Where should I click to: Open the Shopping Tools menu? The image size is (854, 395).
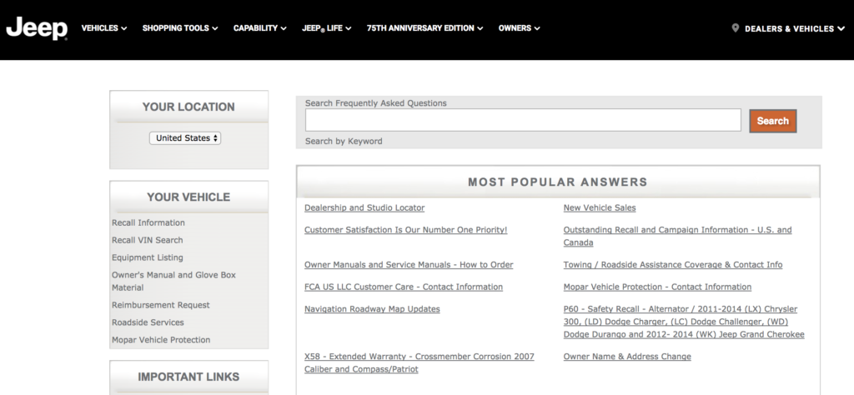[x=180, y=28]
